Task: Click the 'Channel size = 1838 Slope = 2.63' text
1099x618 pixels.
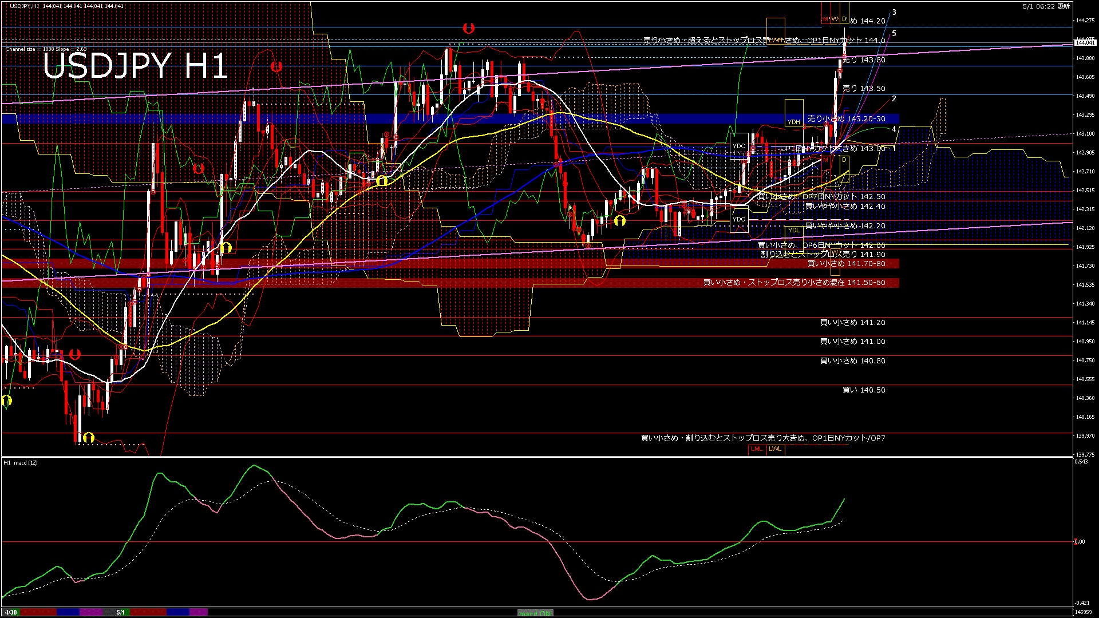Action: pyautogui.click(x=46, y=49)
